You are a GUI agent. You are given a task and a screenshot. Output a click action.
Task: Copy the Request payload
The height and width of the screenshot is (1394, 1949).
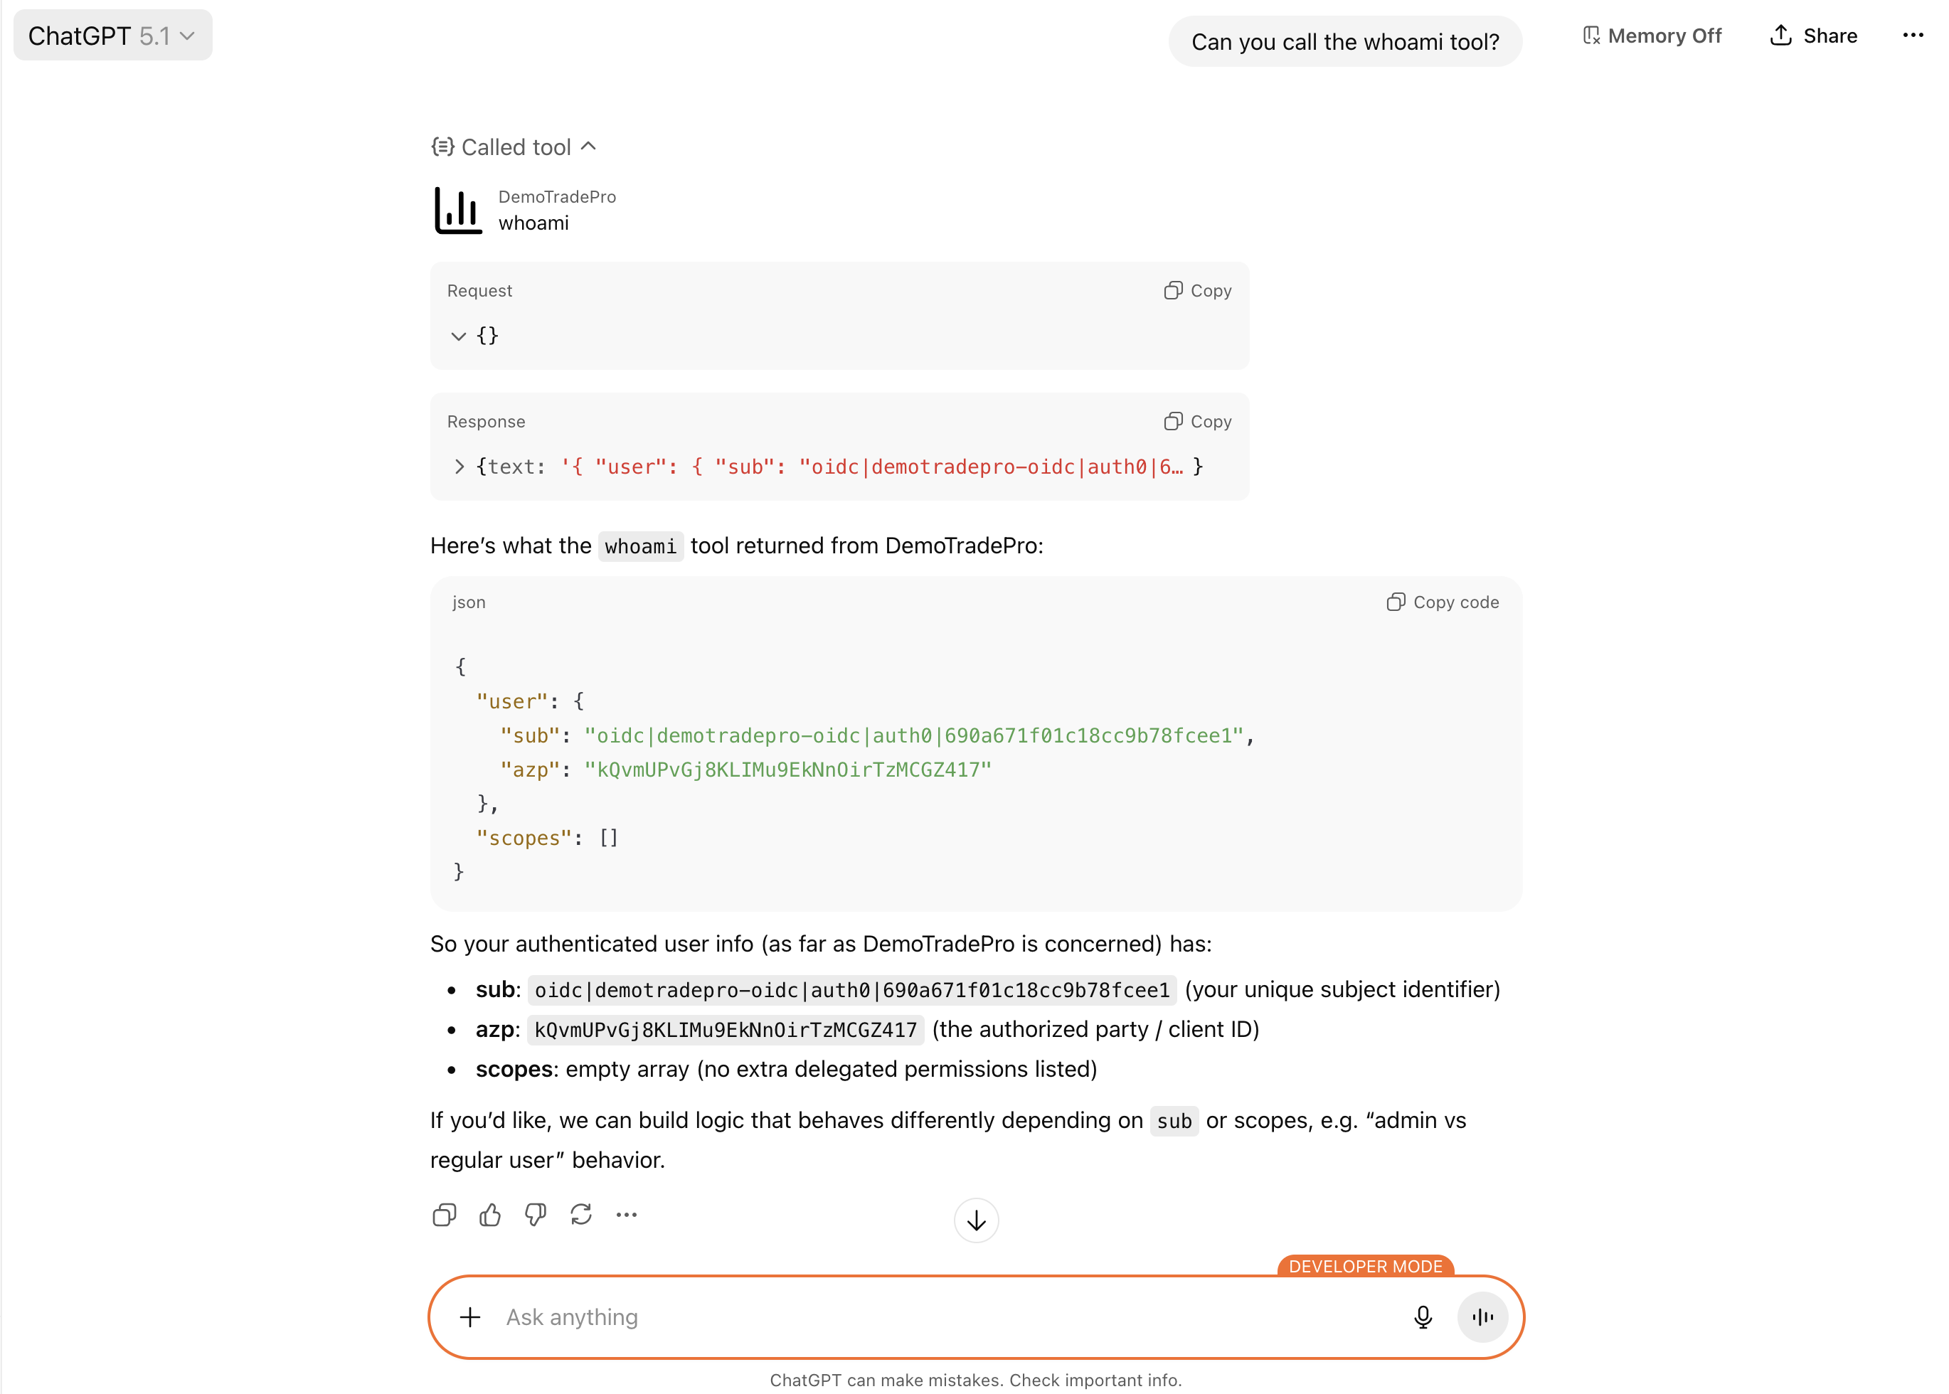click(x=1198, y=290)
